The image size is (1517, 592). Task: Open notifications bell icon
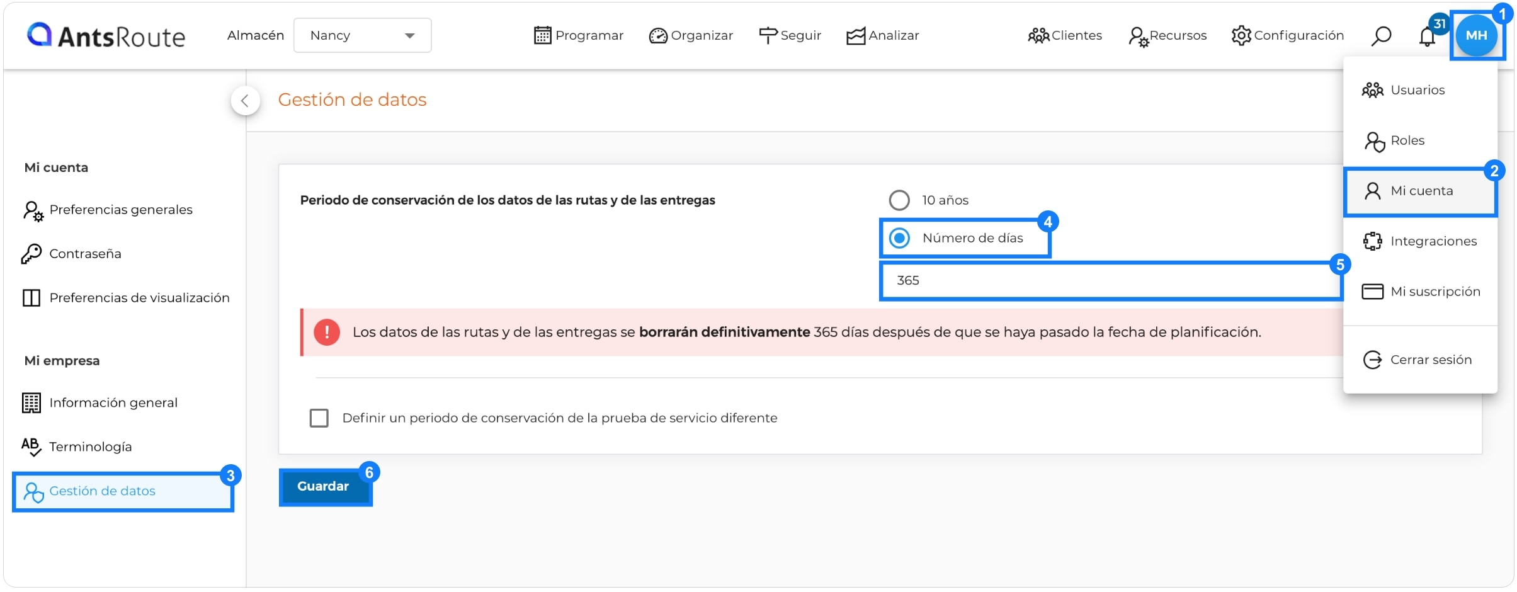point(1428,37)
